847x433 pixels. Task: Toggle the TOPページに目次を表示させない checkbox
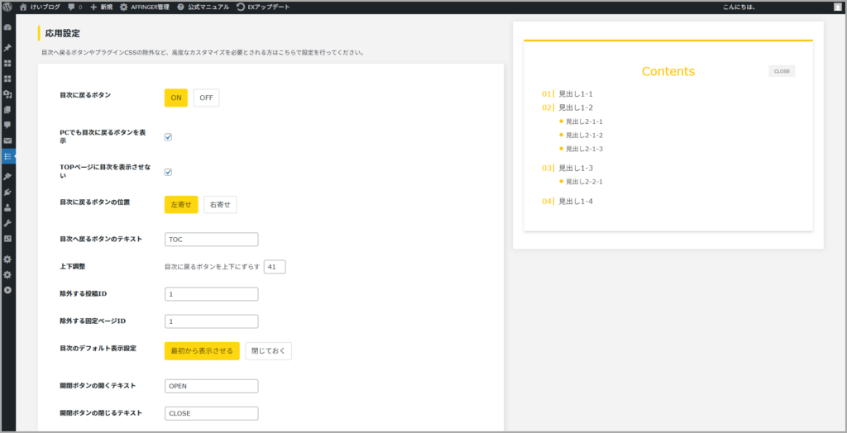click(168, 172)
